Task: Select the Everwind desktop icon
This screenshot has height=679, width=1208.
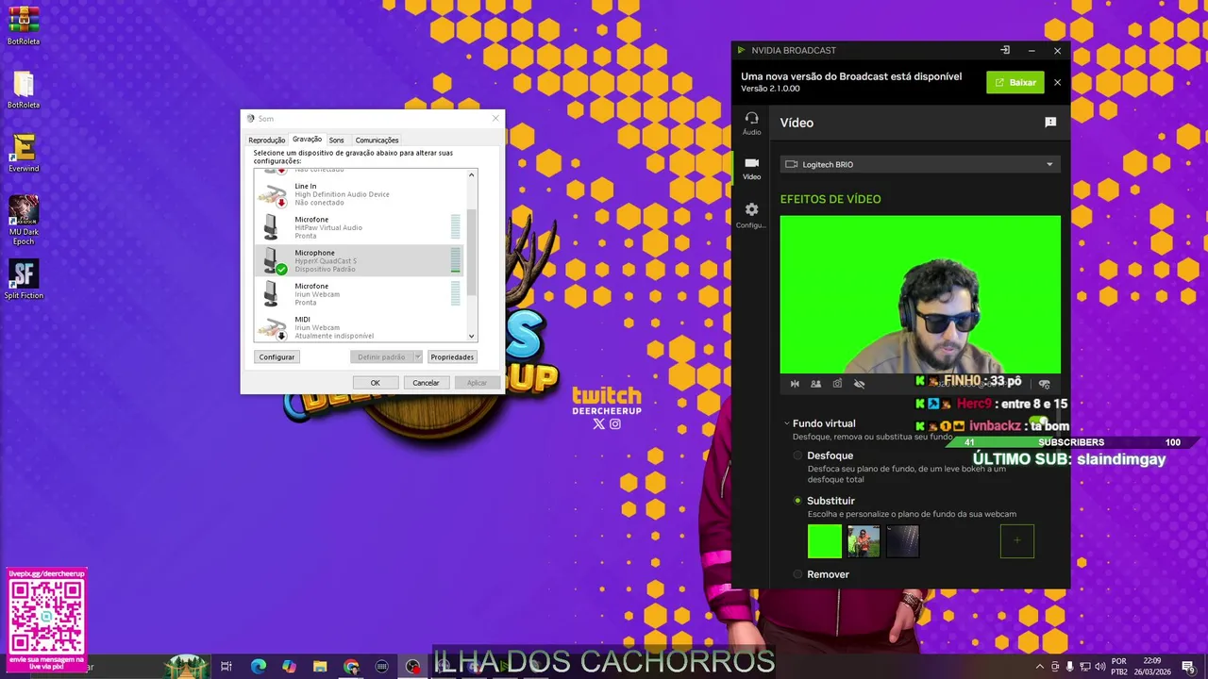Action: [24, 153]
